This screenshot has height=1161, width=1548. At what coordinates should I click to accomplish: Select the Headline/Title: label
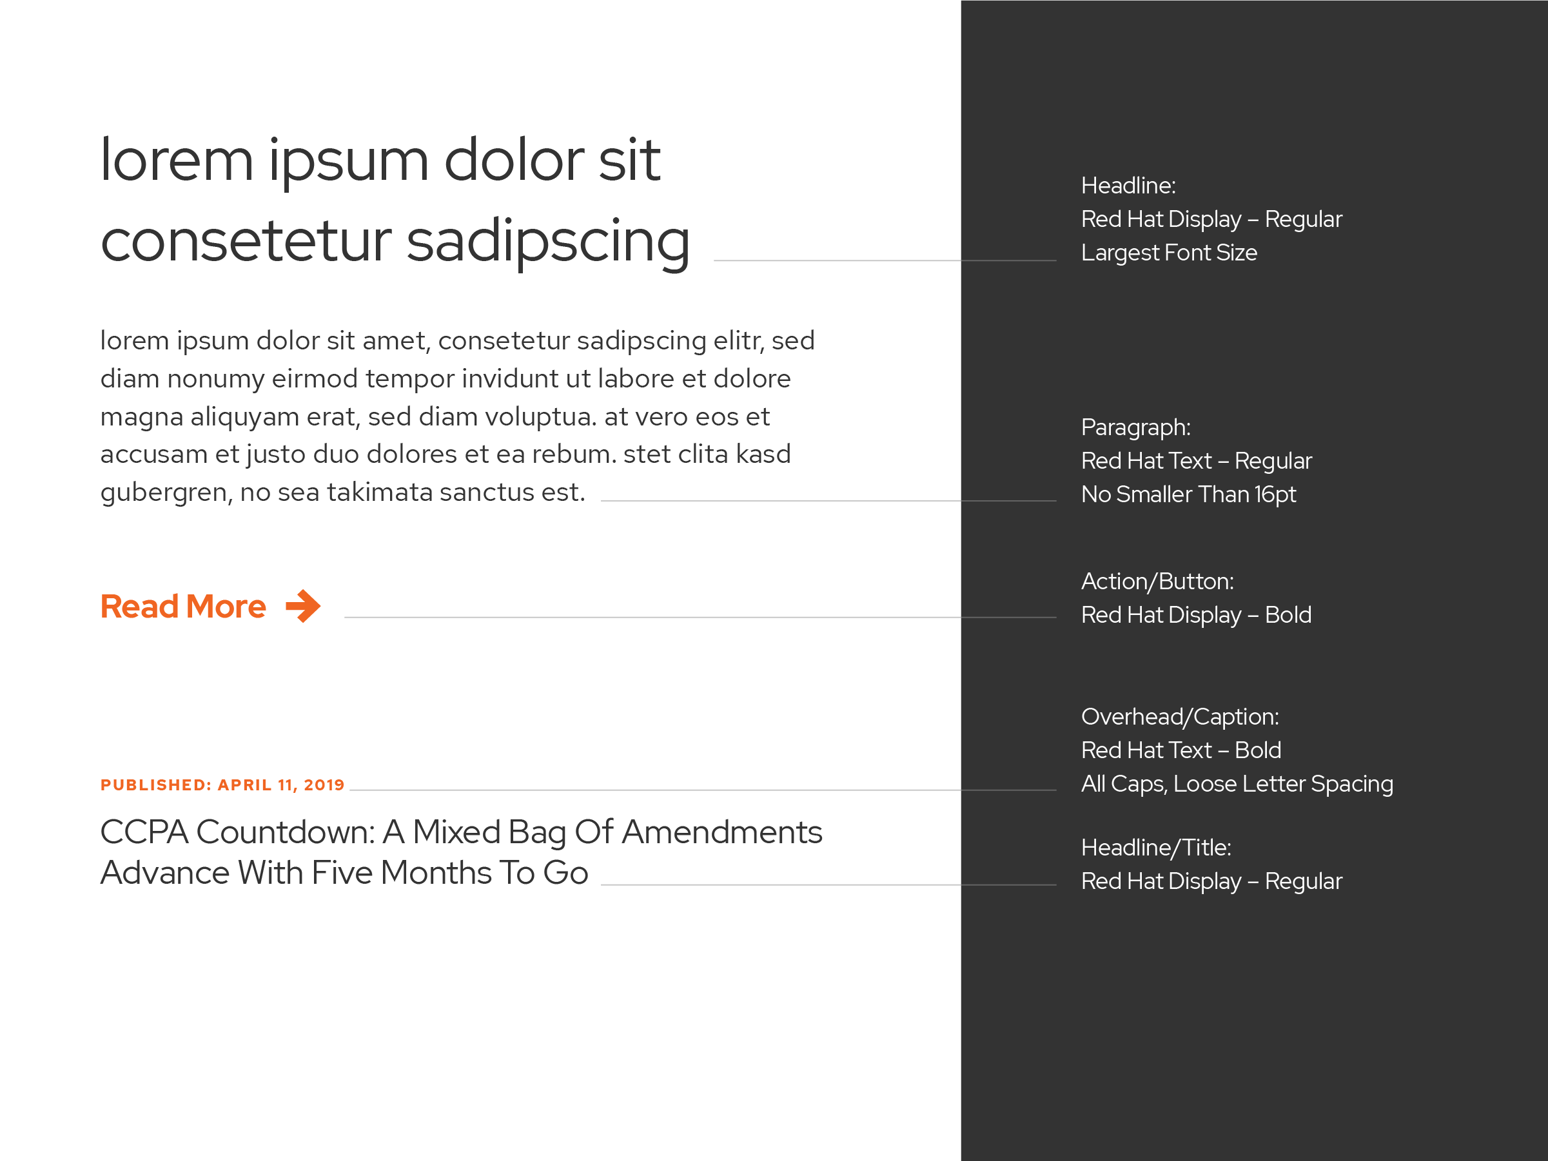click(x=1156, y=848)
